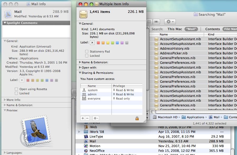Click the everyone group icon in permissions

(x=84, y=99)
